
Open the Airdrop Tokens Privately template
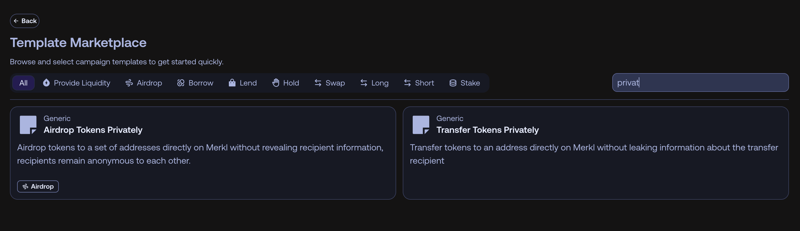tap(93, 130)
